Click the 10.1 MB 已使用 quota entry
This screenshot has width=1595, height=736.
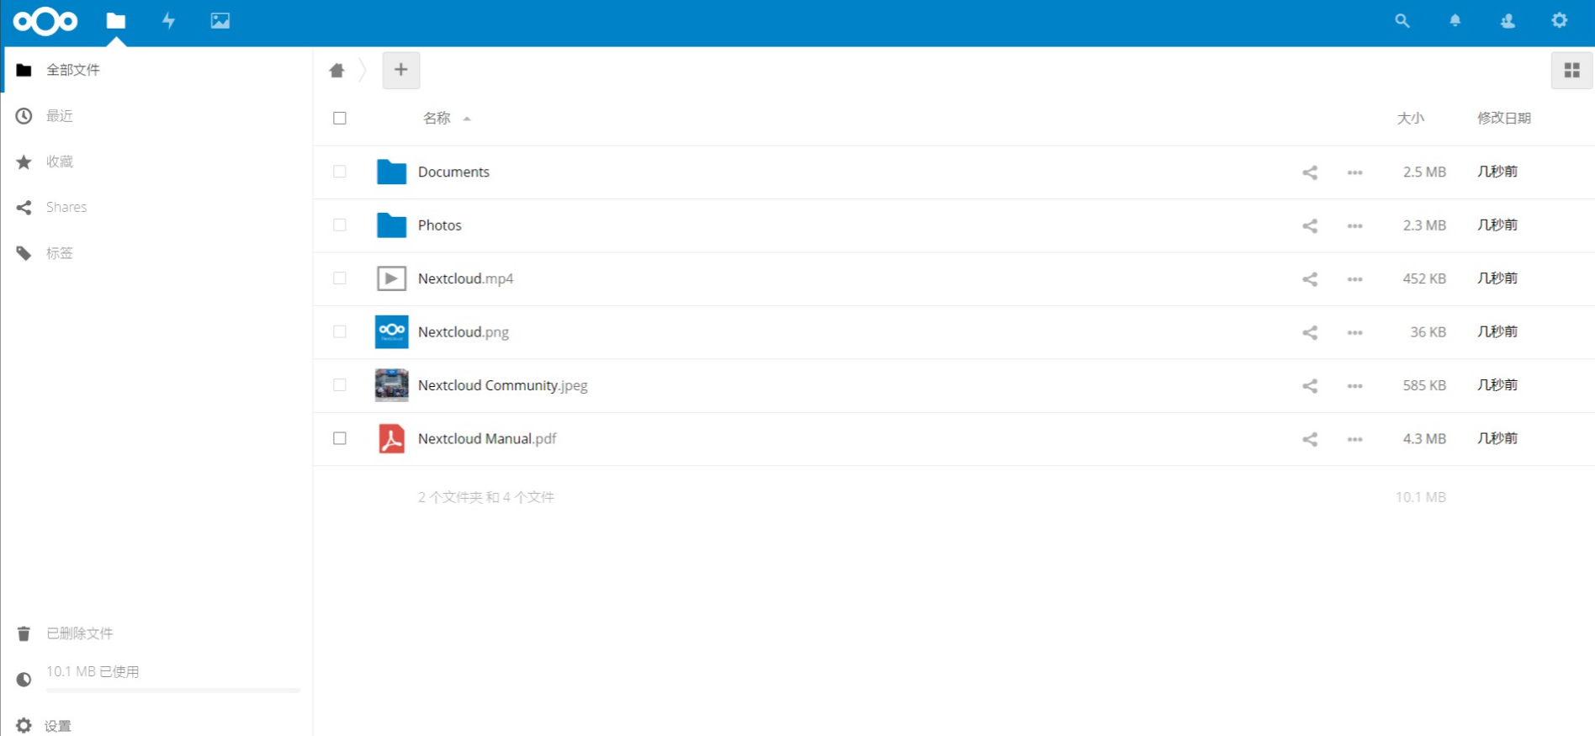pyautogui.click(x=93, y=671)
